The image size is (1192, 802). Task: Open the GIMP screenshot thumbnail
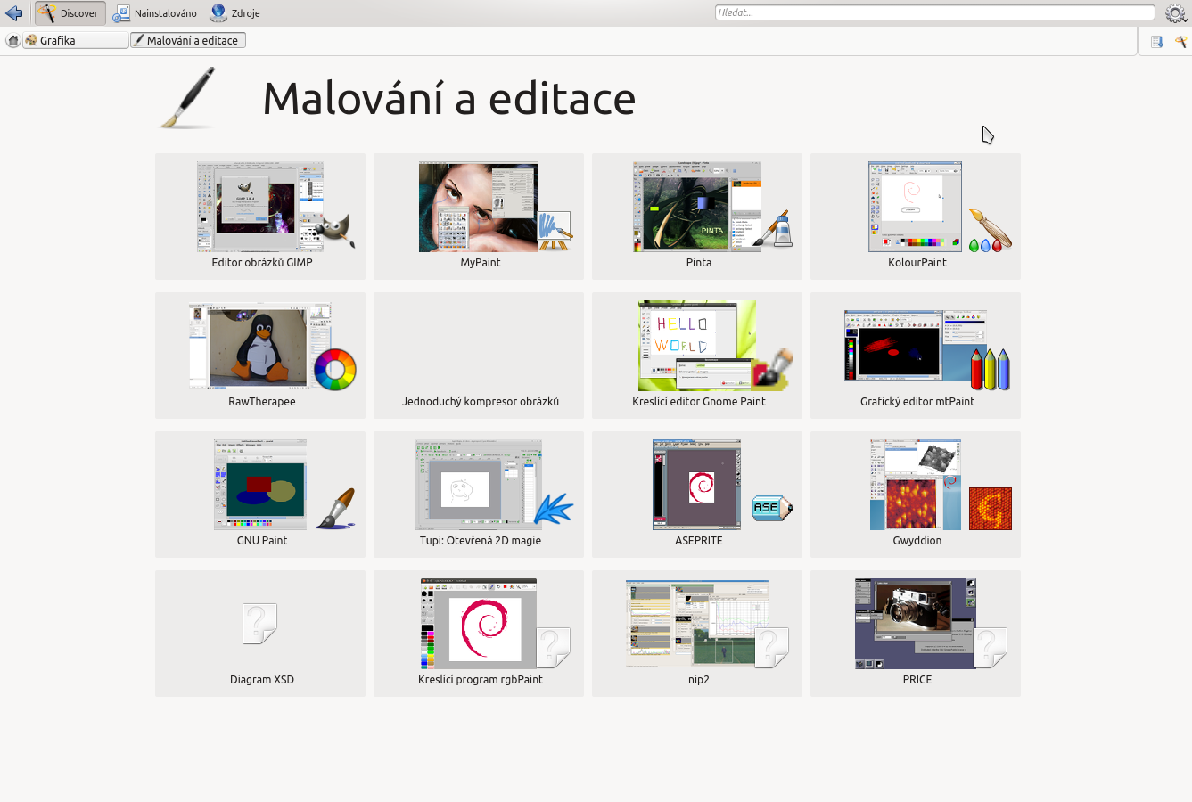[260, 207]
